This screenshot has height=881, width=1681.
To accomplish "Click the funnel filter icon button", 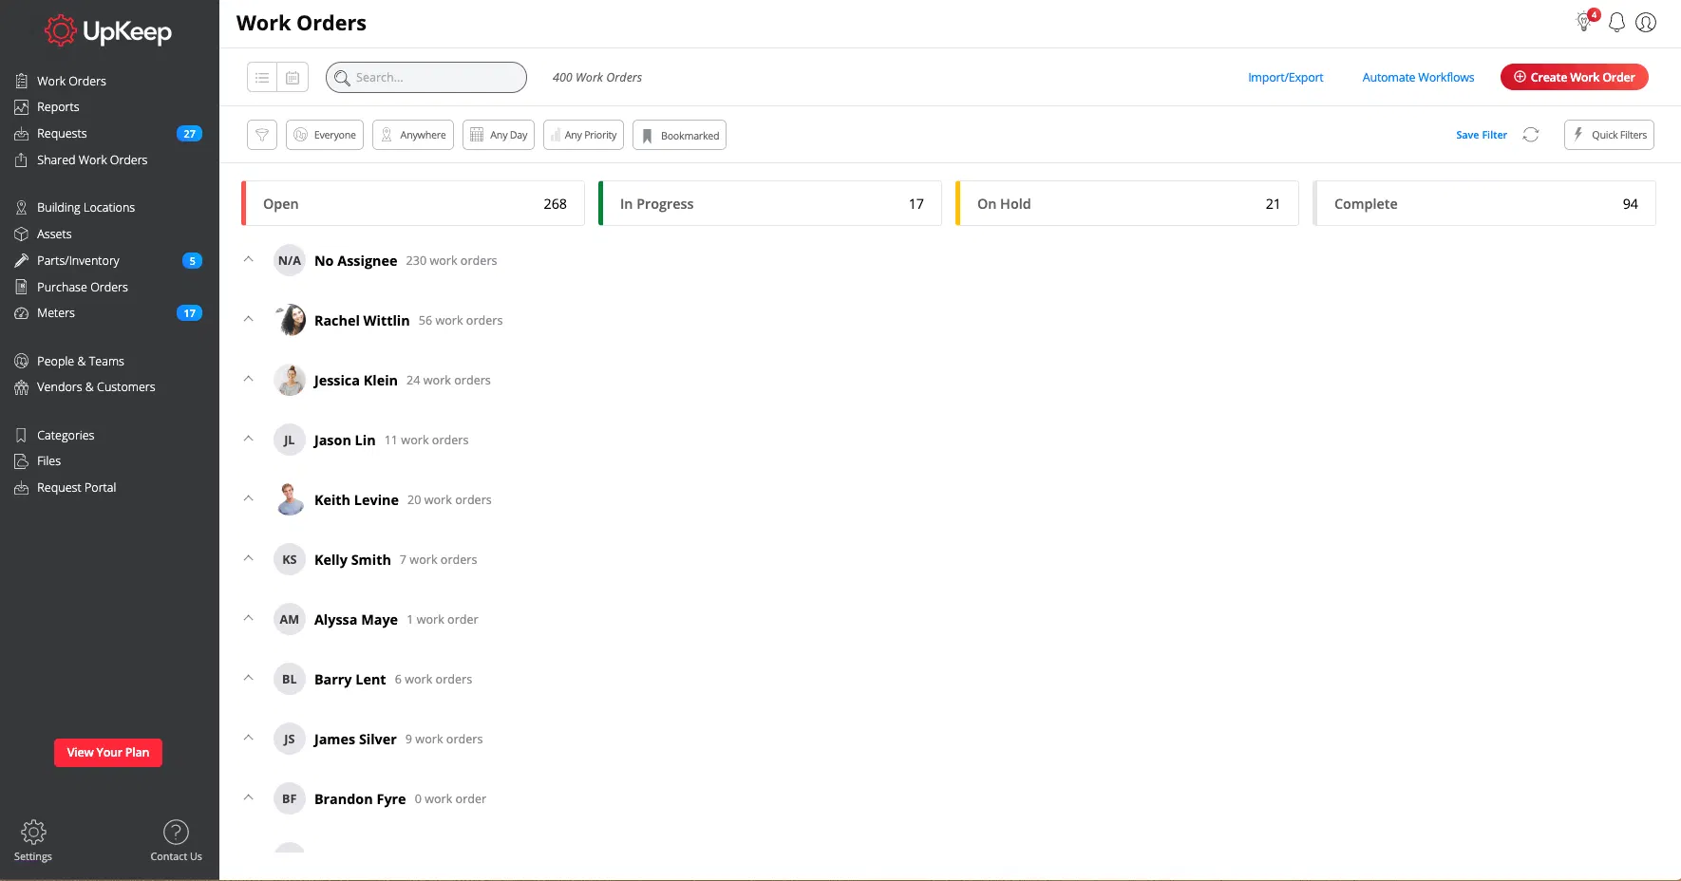I will click(x=262, y=135).
